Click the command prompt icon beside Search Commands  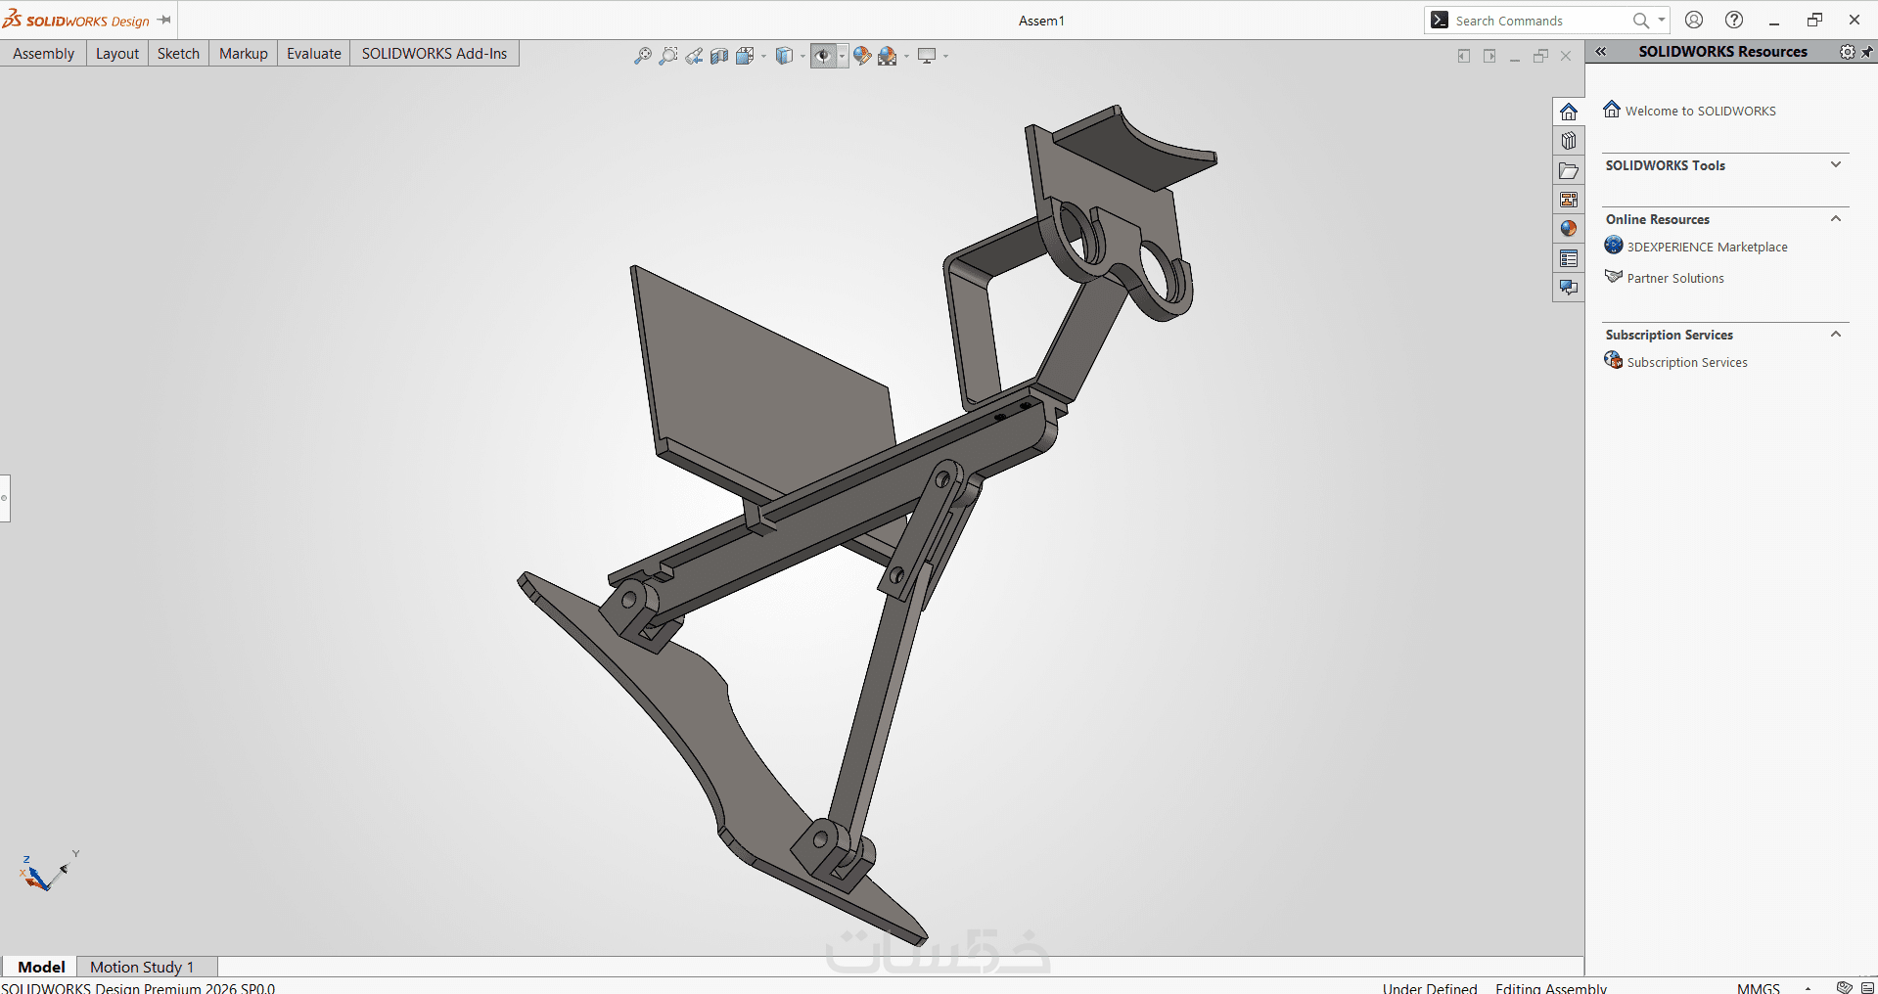(1440, 21)
